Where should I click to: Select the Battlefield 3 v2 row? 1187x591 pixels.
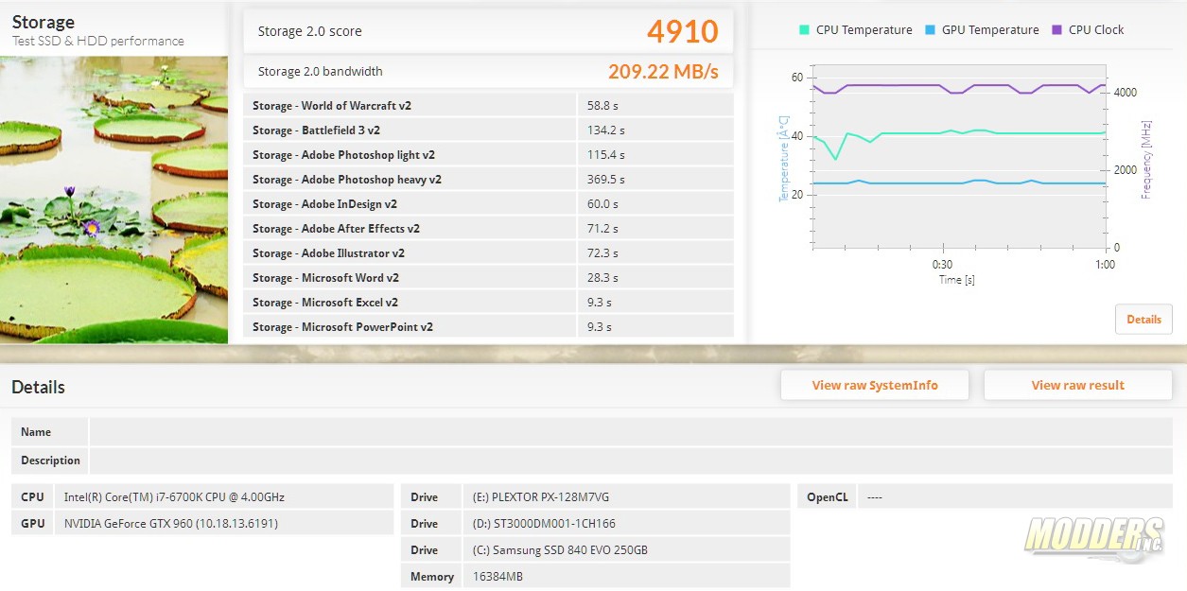click(x=488, y=130)
